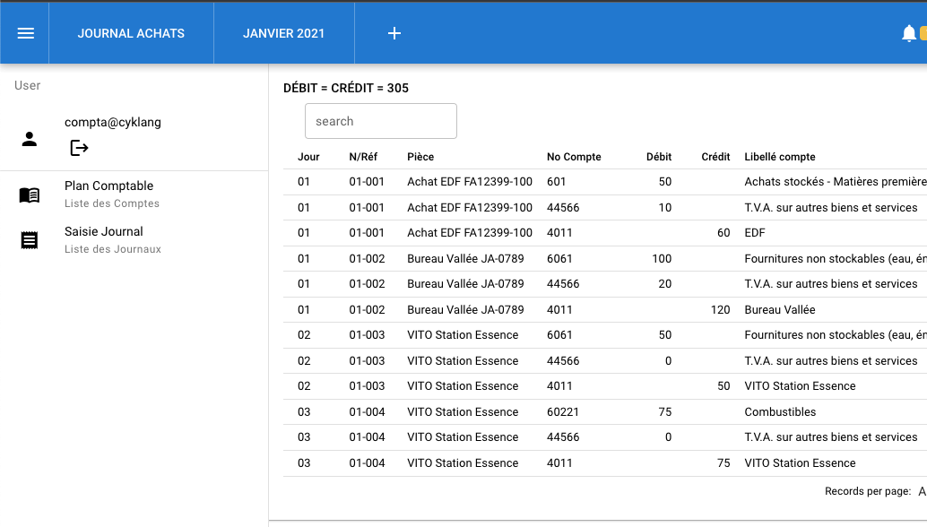Sort table by Jour column header
The image size is (927, 527).
[x=308, y=157]
